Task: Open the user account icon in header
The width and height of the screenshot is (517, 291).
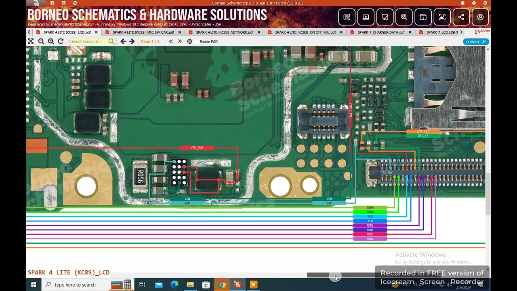Action: tap(480, 17)
